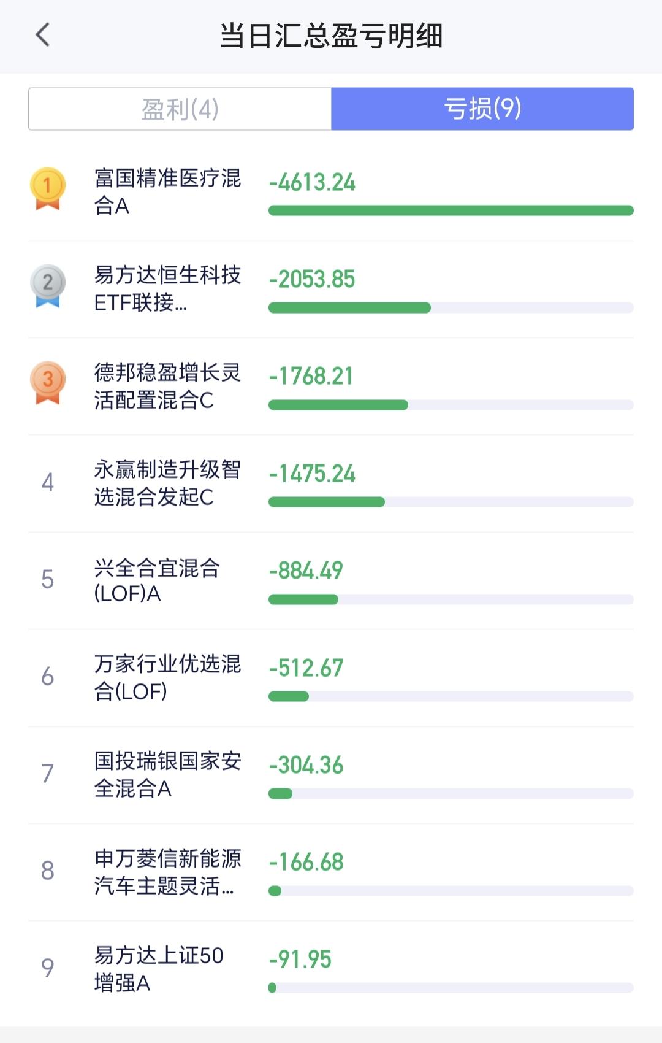662x1043 pixels.
Task: Select the 亏损(9) tab
Action: 482,109
